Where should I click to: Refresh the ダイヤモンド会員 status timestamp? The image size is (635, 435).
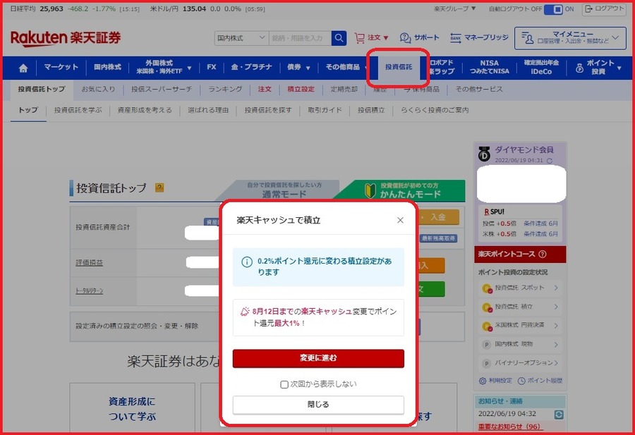[x=549, y=161]
